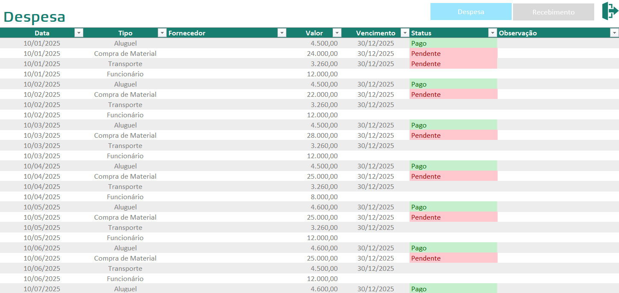
Task: Click Pendente status of 10/01/2025 Transporte row
Action: pos(453,64)
